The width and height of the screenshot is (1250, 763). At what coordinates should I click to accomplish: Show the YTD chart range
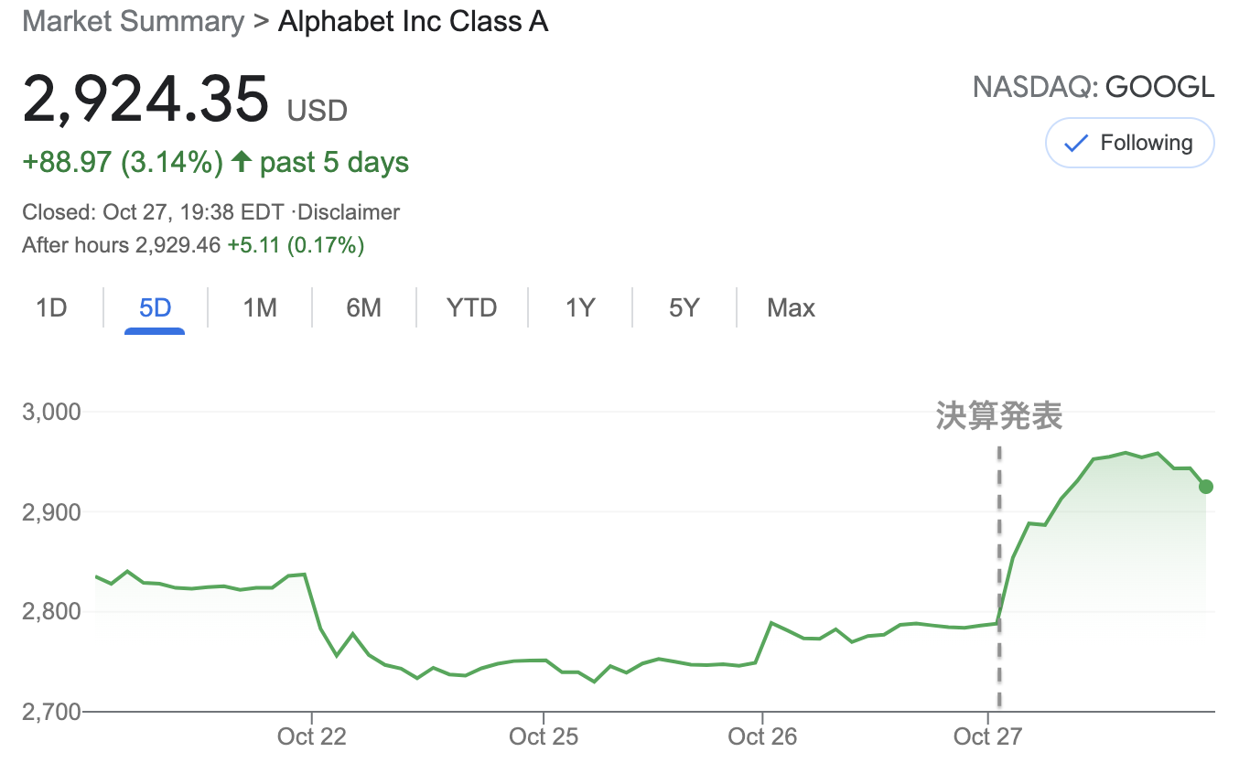[x=472, y=308]
